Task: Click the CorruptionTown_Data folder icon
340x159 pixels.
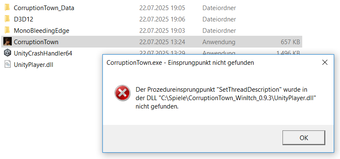Action: coord(7,8)
